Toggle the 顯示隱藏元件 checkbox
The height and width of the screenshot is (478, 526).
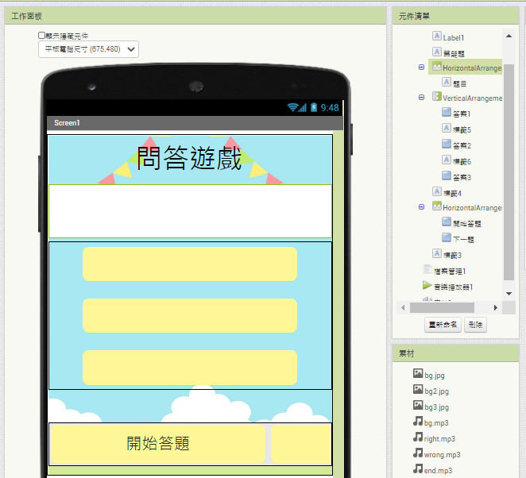tap(41, 35)
